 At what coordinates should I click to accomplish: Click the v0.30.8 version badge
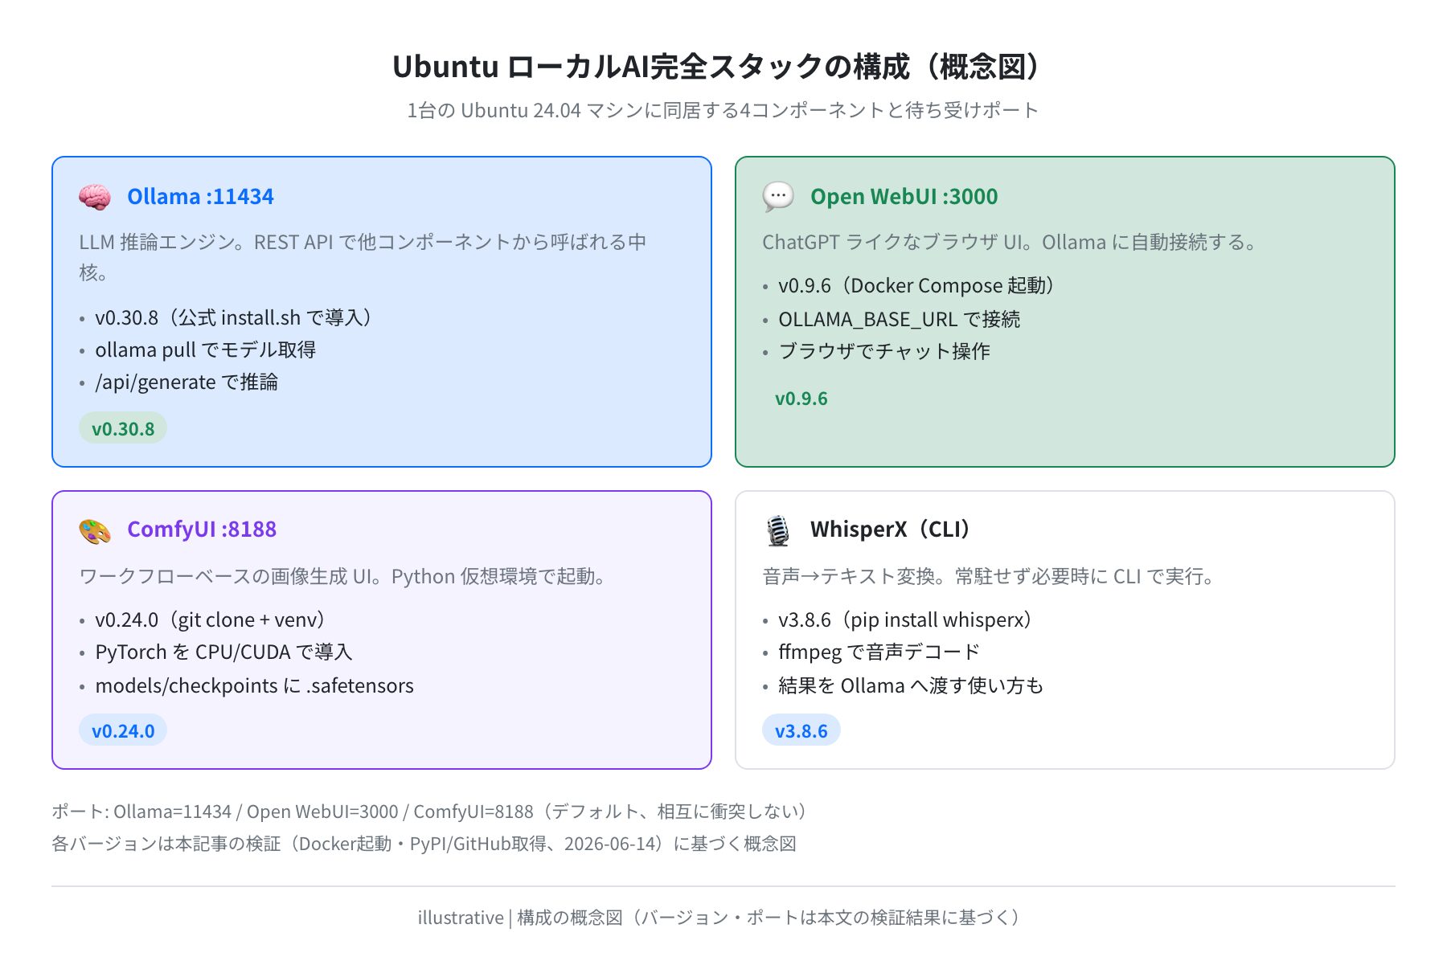(x=123, y=428)
